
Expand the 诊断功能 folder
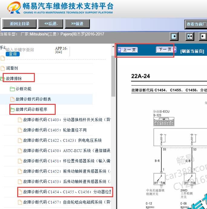pyautogui.click(x=24, y=89)
